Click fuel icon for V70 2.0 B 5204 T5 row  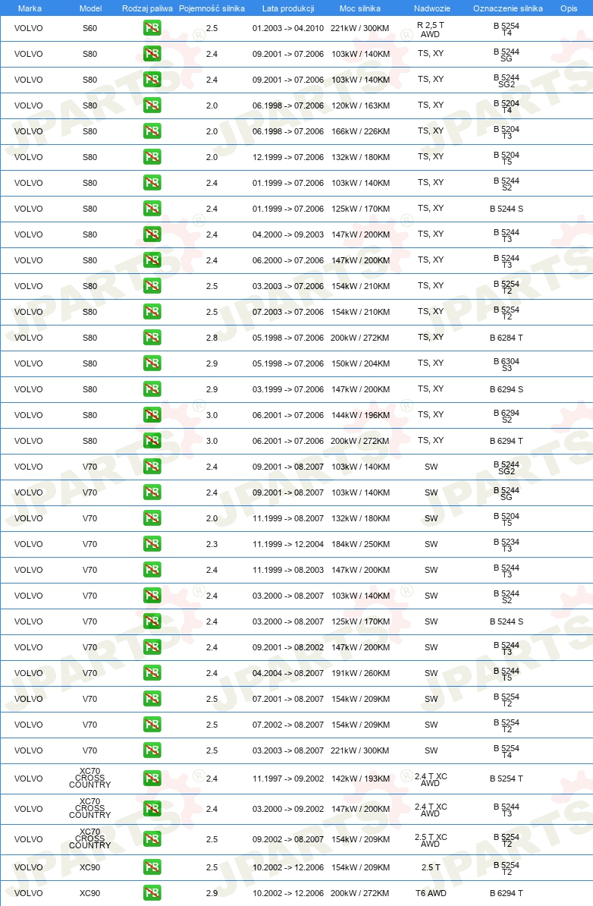coord(152,518)
